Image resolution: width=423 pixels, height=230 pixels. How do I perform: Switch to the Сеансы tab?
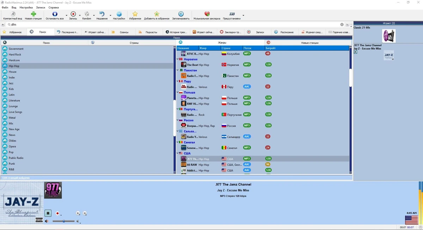(x=121, y=32)
